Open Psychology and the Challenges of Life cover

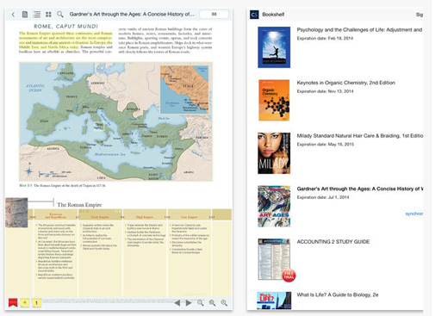tap(274, 47)
